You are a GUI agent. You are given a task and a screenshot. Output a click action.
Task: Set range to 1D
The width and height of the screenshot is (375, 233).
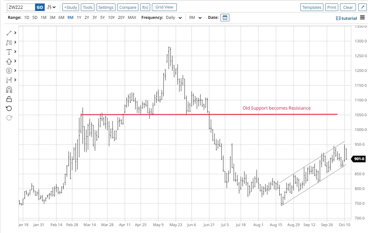tap(26, 17)
